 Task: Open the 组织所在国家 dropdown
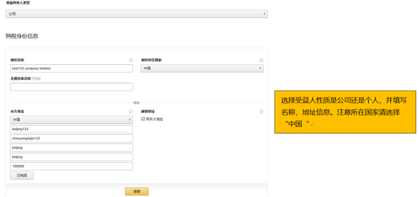pyautogui.click(x=202, y=68)
